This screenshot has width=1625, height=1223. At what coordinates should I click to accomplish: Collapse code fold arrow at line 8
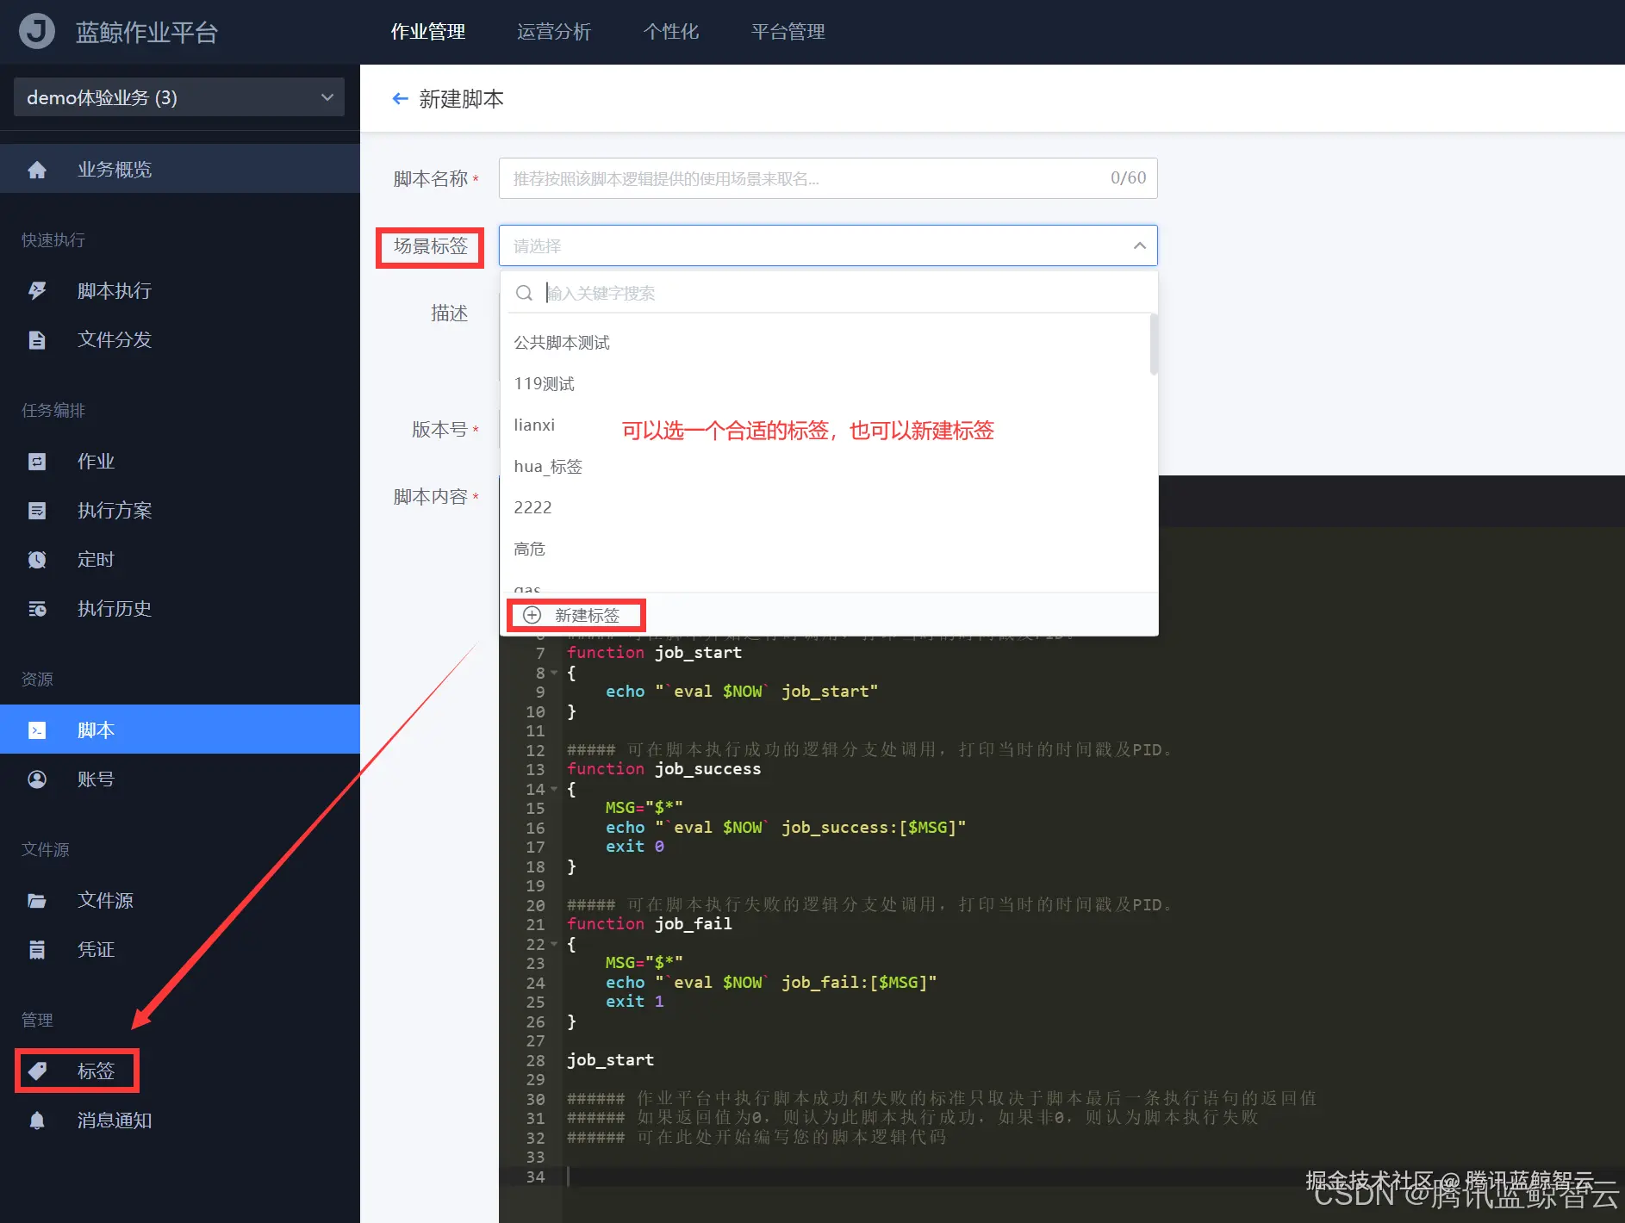click(554, 673)
